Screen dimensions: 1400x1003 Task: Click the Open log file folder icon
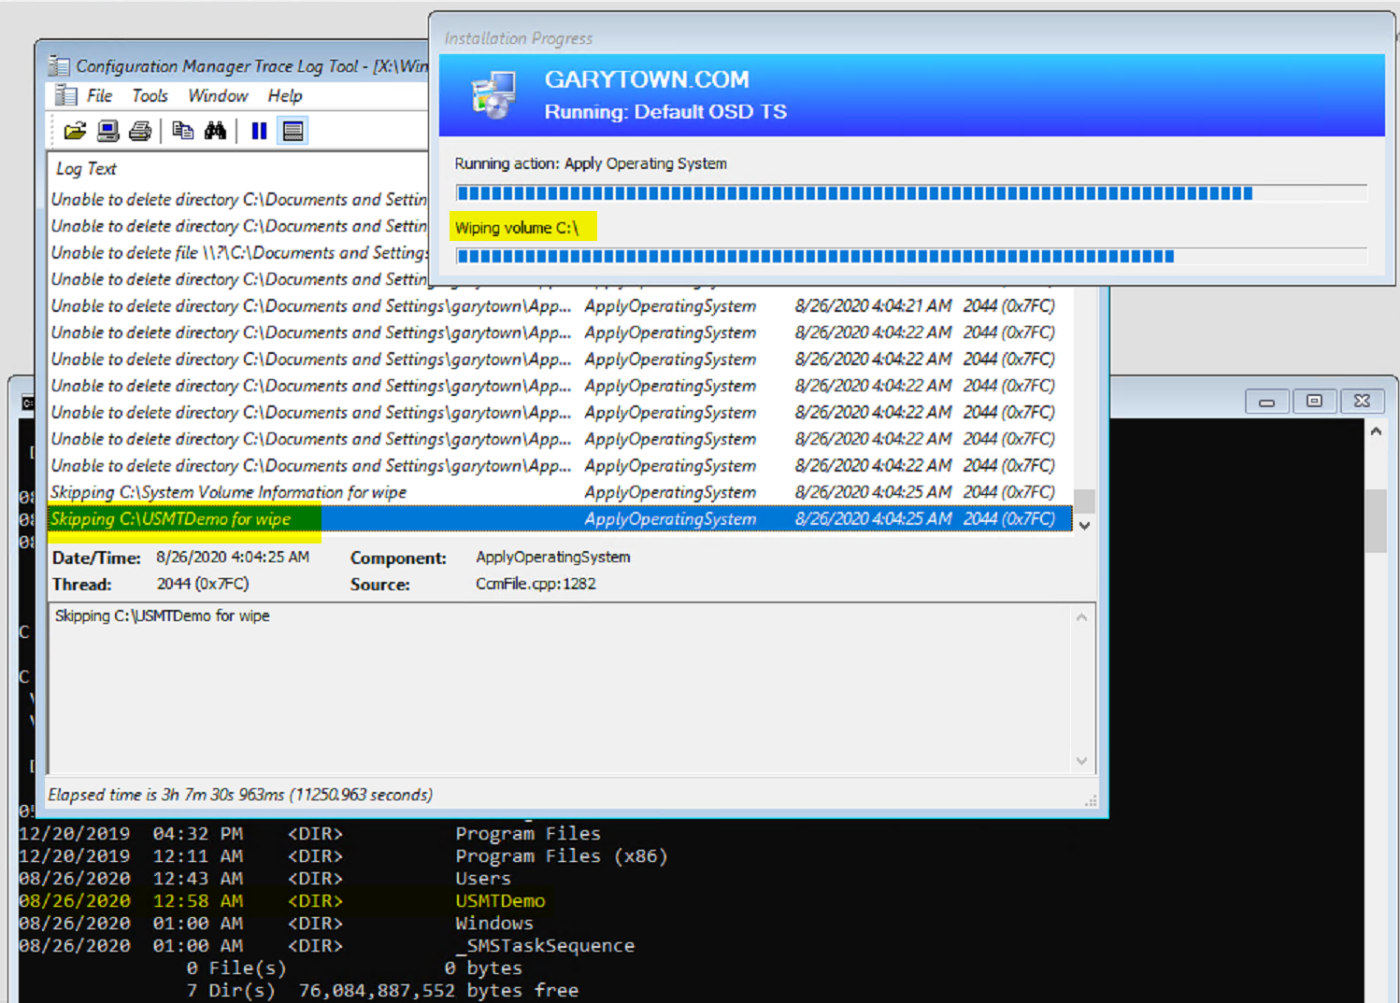click(75, 131)
